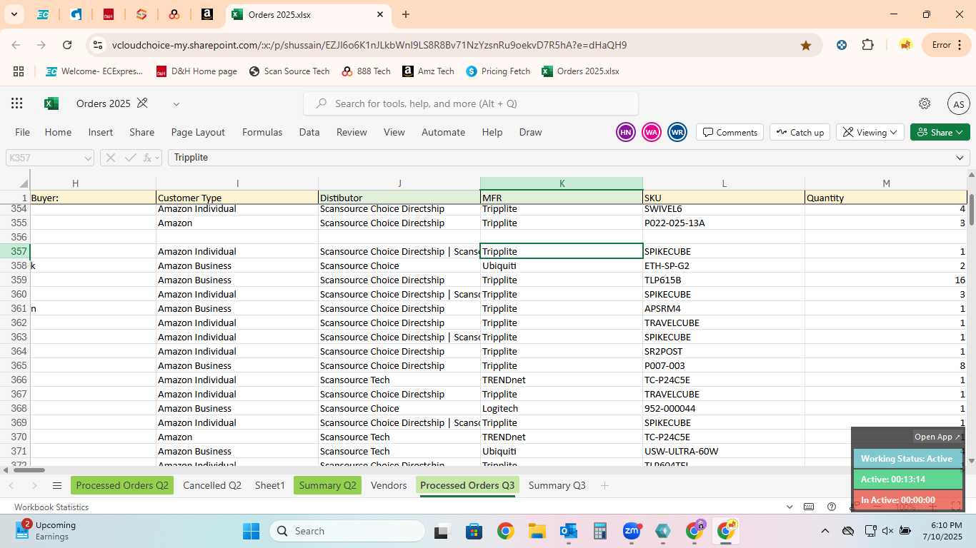Open the Excel settings gear icon
Image resolution: width=976 pixels, height=548 pixels.
tap(925, 103)
